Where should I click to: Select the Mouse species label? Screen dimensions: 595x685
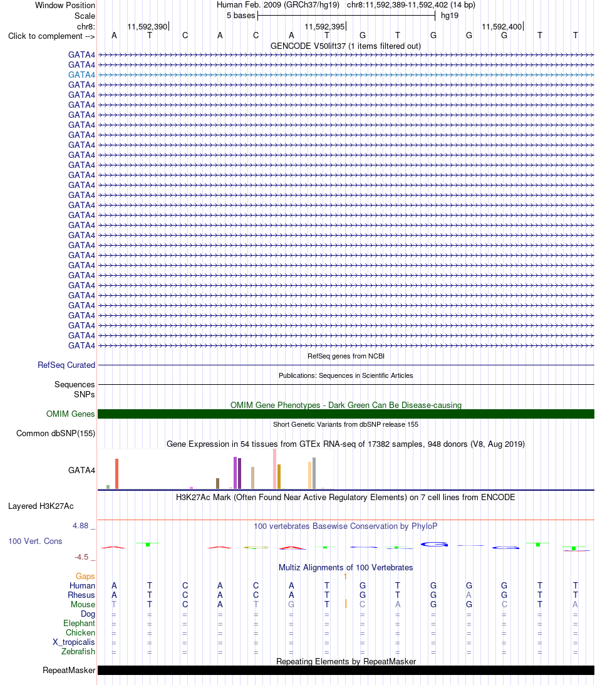click(83, 604)
